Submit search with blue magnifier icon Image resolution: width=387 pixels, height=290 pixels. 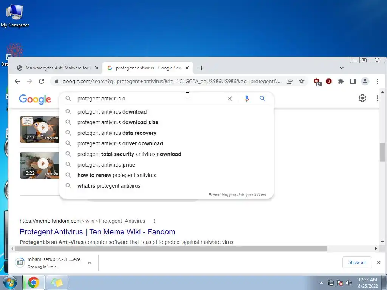click(263, 99)
